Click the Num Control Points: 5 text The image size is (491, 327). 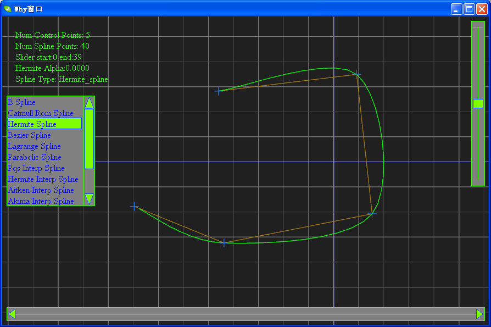pos(53,35)
